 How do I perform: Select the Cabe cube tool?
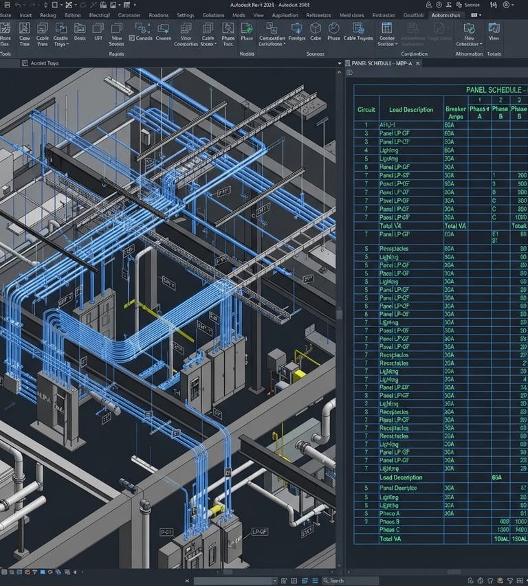316,32
